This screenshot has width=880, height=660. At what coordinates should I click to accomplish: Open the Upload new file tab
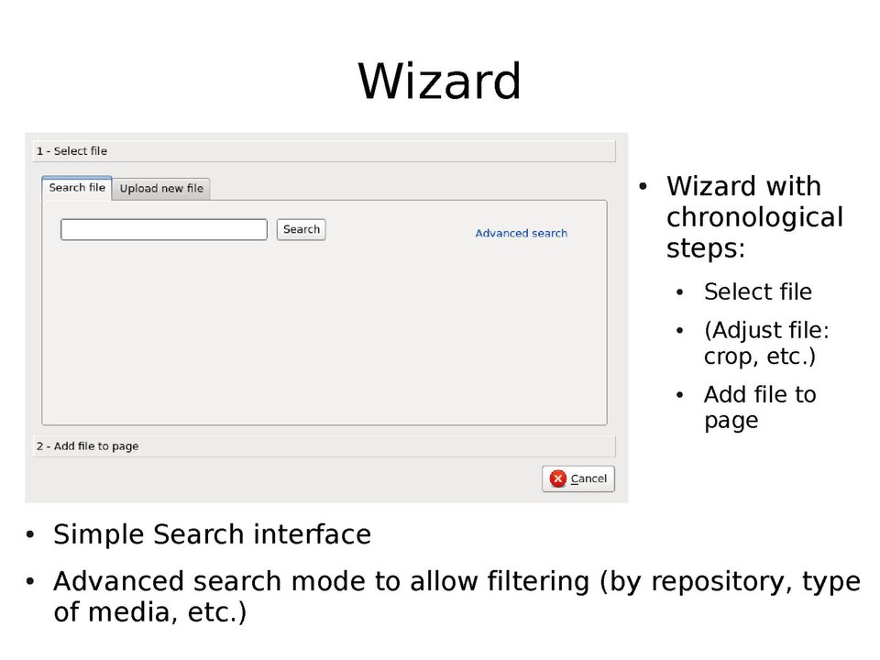click(161, 189)
